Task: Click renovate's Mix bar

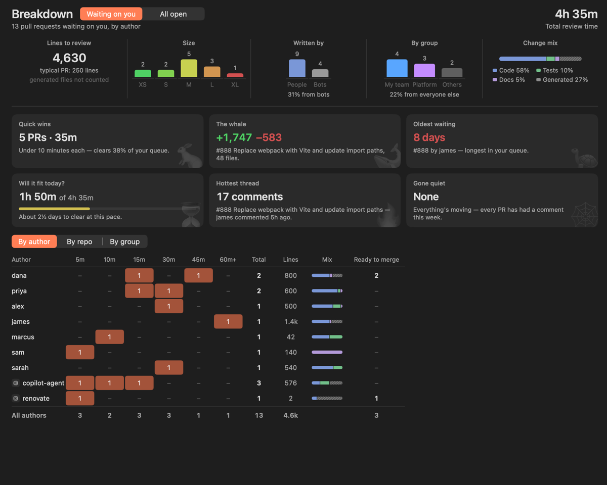Action: [x=327, y=398]
